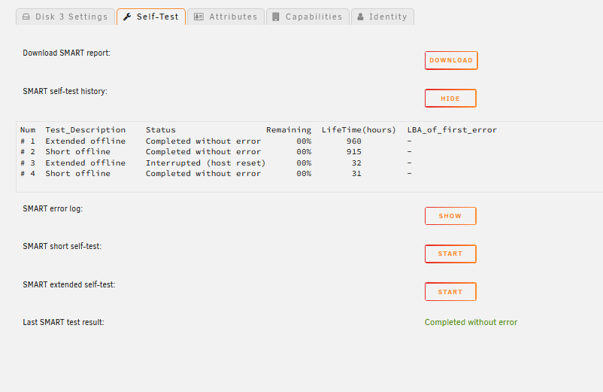This screenshot has height=392, width=603.
Task: Click 'SMART self-test history:' label
Action: (x=65, y=92)
